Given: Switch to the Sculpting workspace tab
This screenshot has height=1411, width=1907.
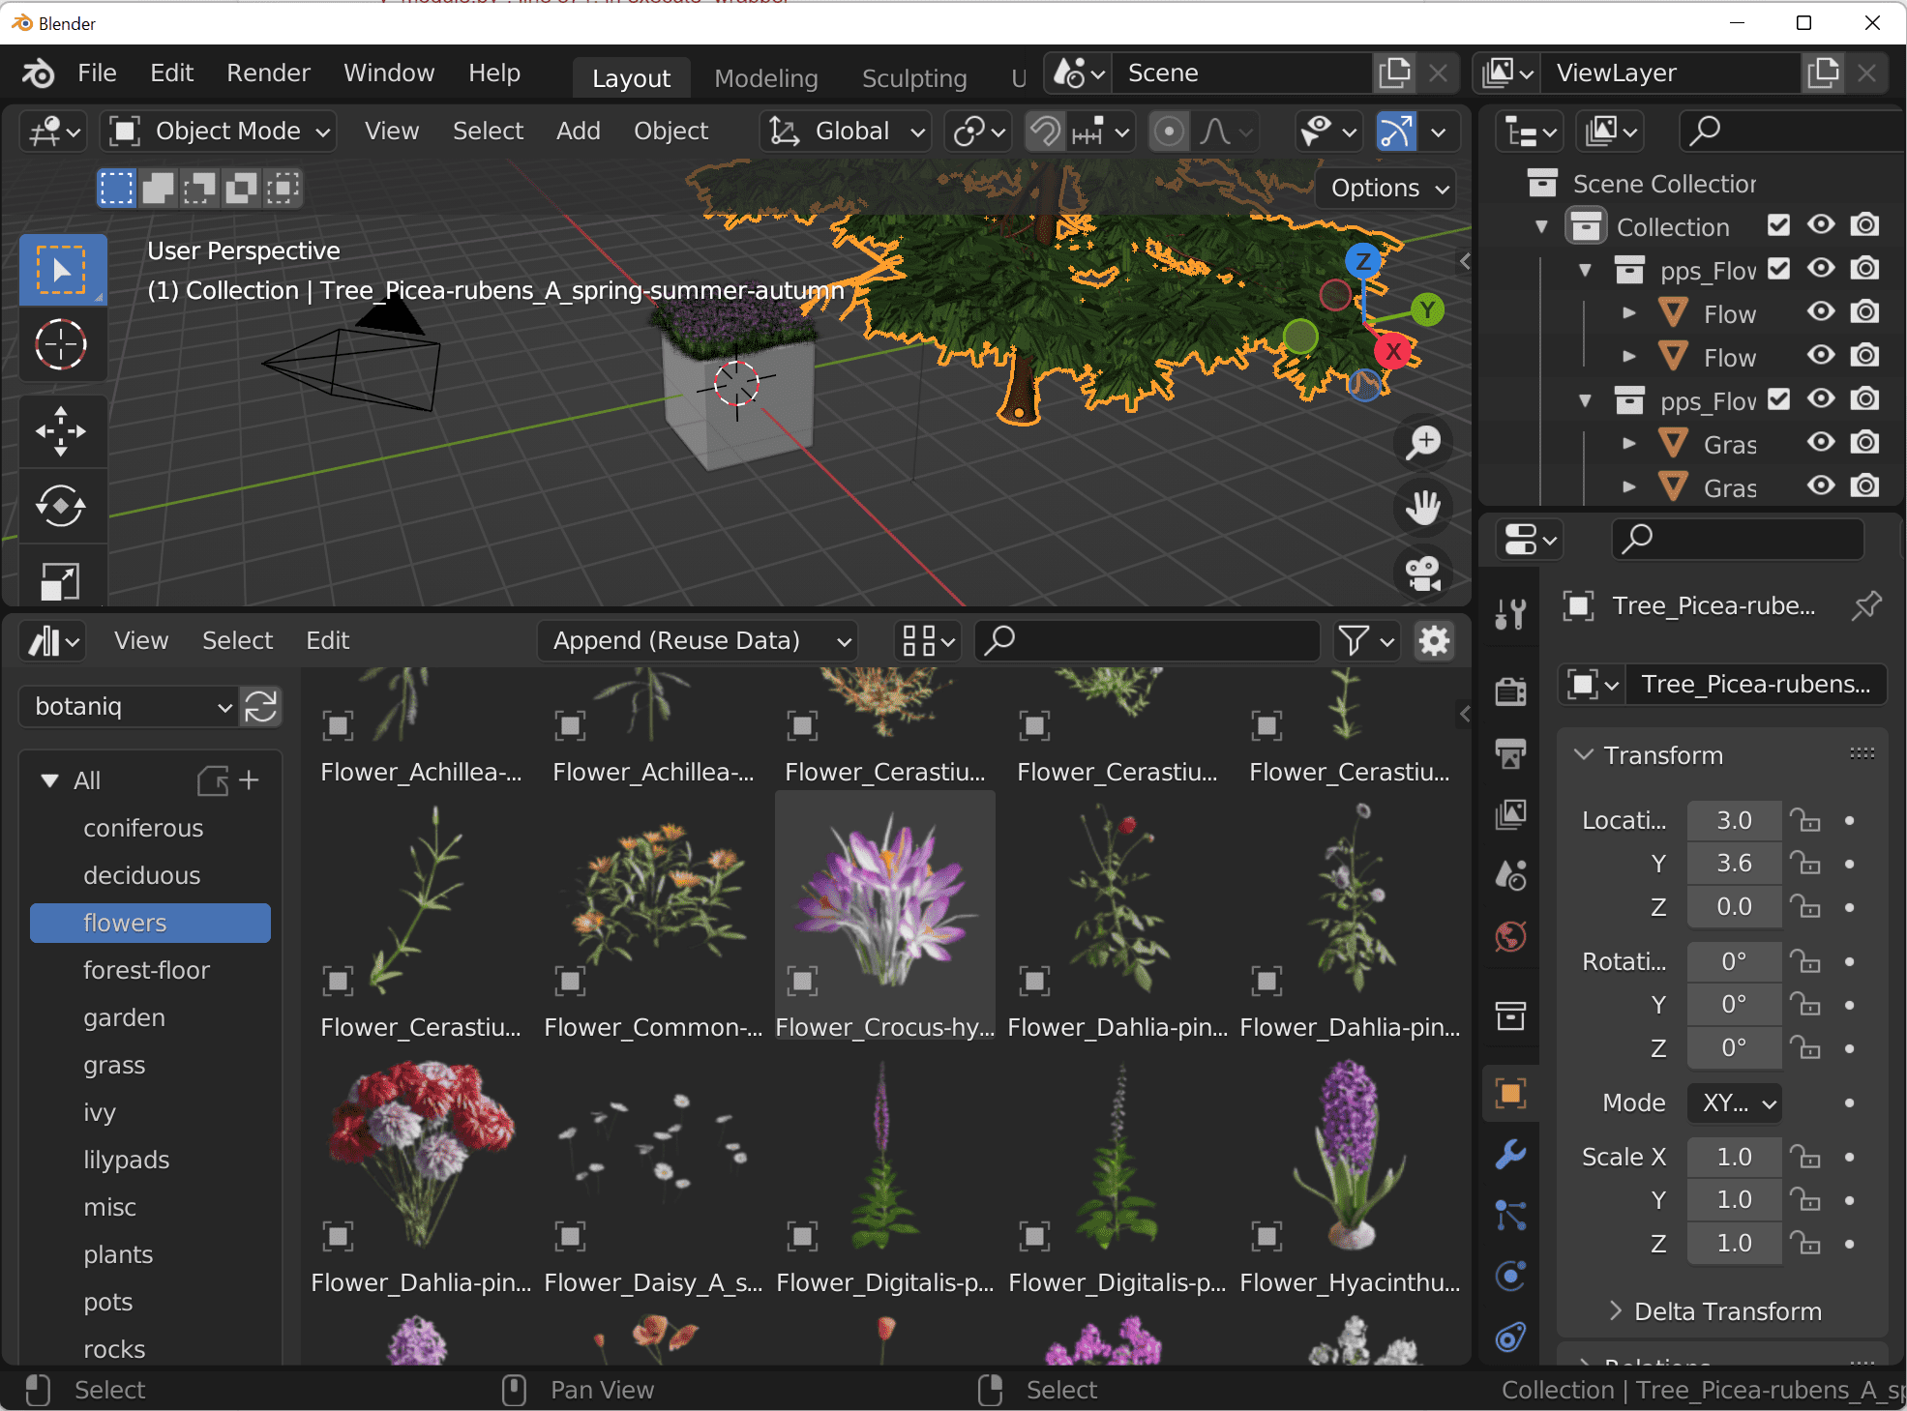Looking at the screenshot, I should [914, 78].
